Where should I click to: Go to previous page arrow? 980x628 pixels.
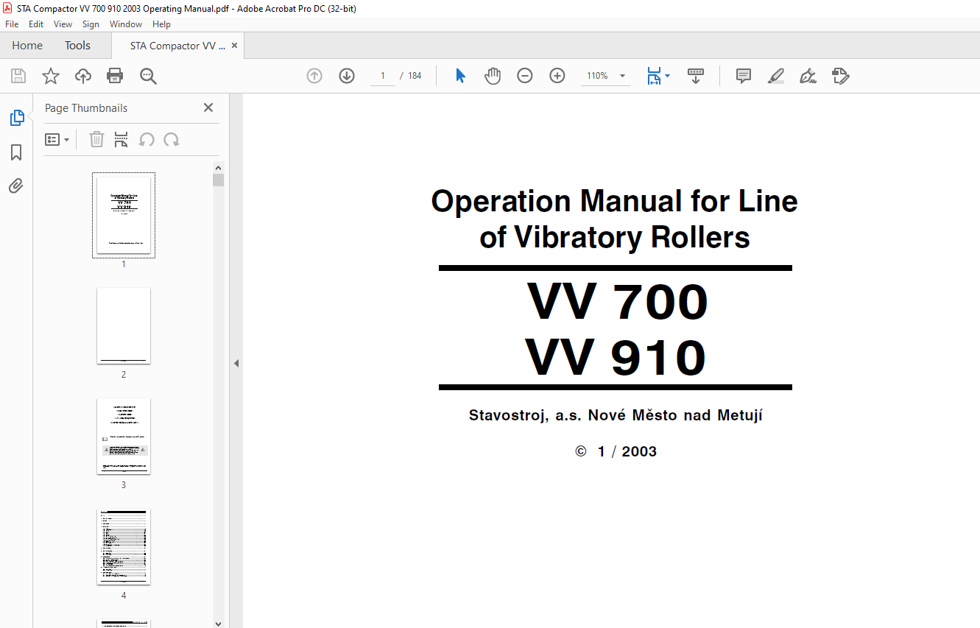314,76
